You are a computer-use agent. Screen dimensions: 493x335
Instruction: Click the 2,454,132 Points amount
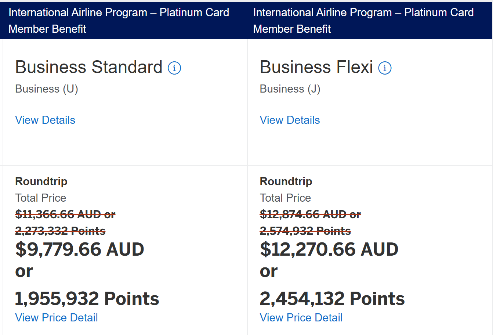coord(332,299)
